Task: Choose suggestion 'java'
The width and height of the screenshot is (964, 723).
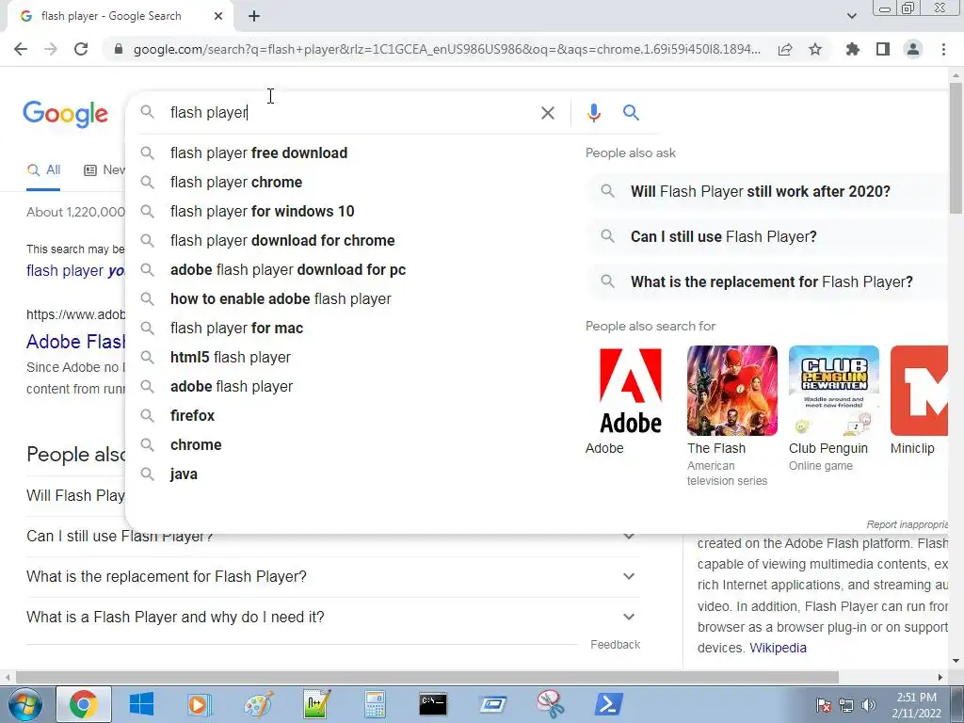Action: tap(354, 474)
